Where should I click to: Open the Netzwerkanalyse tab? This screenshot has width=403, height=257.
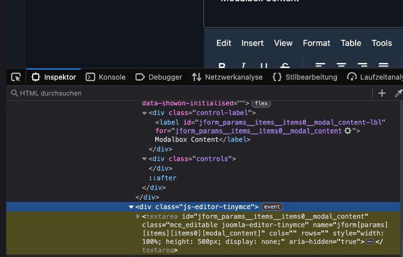(x=227, y=77)
